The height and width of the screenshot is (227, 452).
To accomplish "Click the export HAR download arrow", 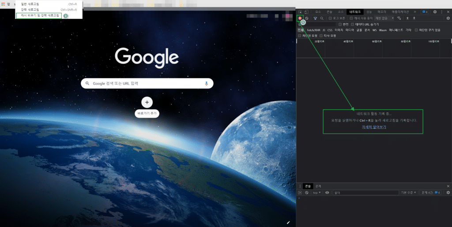I will (414, 18).
